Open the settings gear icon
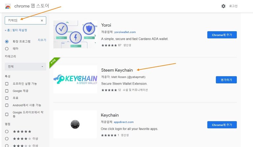 pyautogui.click(x=223, y=6)
